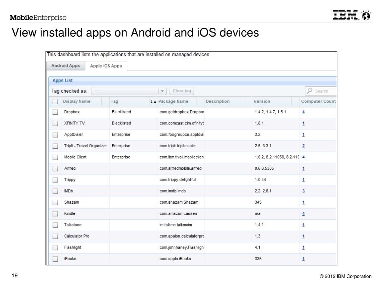
Task: Check the Talkatone row checkbox
Action: pyautogui.click(x=55, y=225)
